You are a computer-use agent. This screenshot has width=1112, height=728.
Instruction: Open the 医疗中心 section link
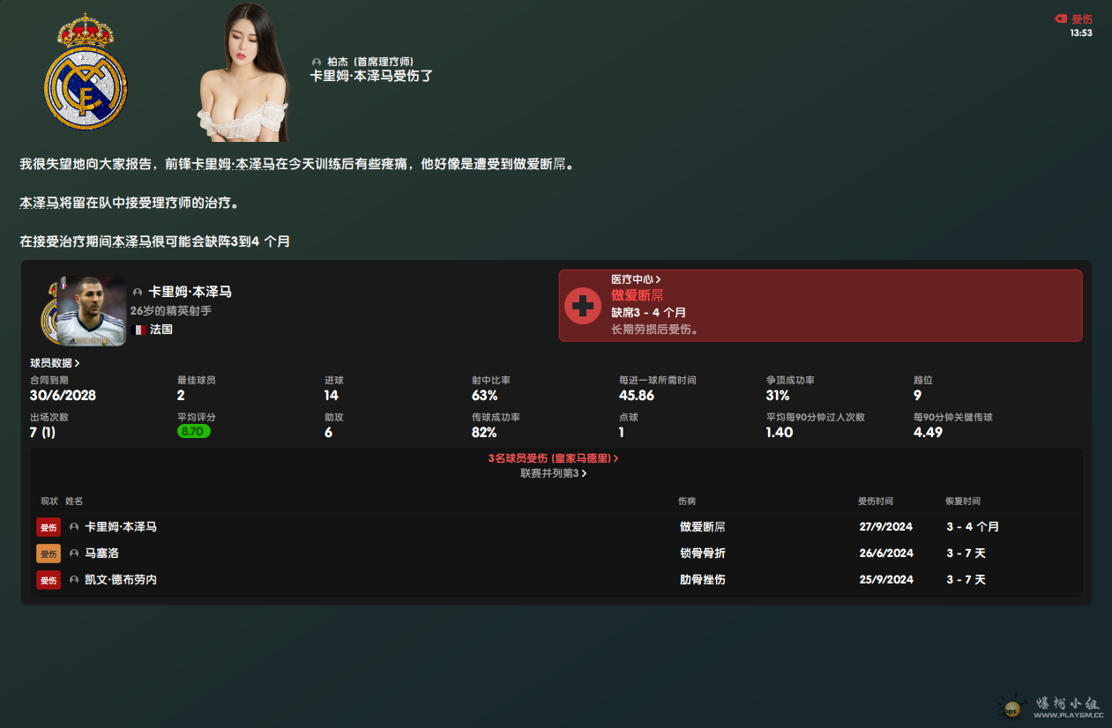click(x=636, y=279)
